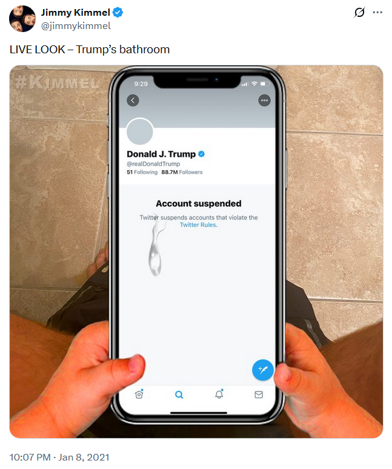Viewport: 392px width, 469px height.
Task: Tap the back arrow on the phone screen
Action: [x=133, y=100]
